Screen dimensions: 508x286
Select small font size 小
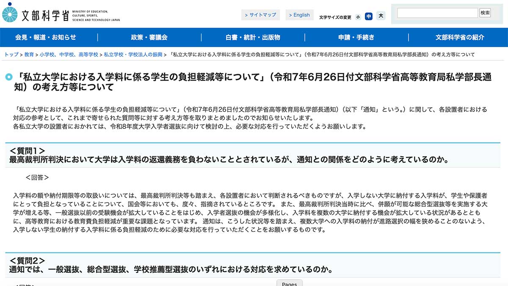[x=358, y=16]
